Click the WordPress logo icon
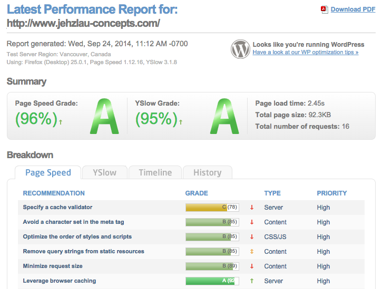This screenshot has height=289, width=382. [240, 49]
